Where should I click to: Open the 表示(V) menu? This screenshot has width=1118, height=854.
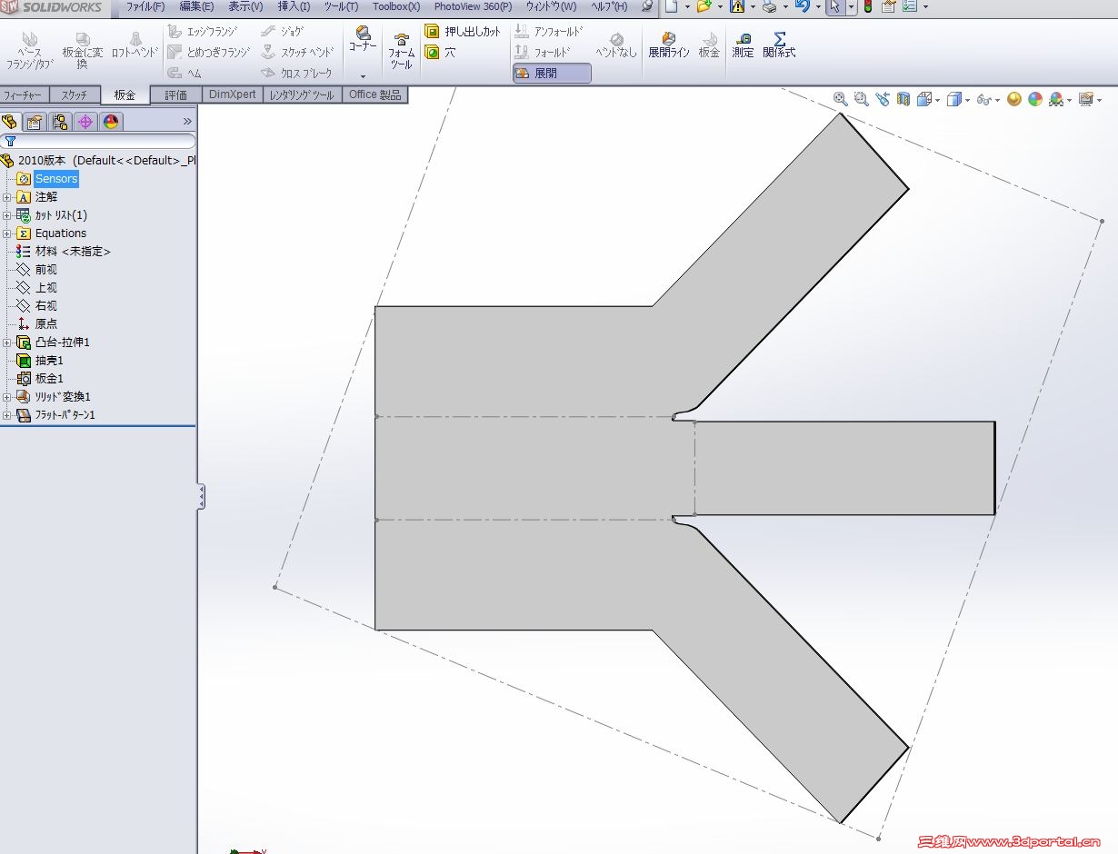pos(245,6)
